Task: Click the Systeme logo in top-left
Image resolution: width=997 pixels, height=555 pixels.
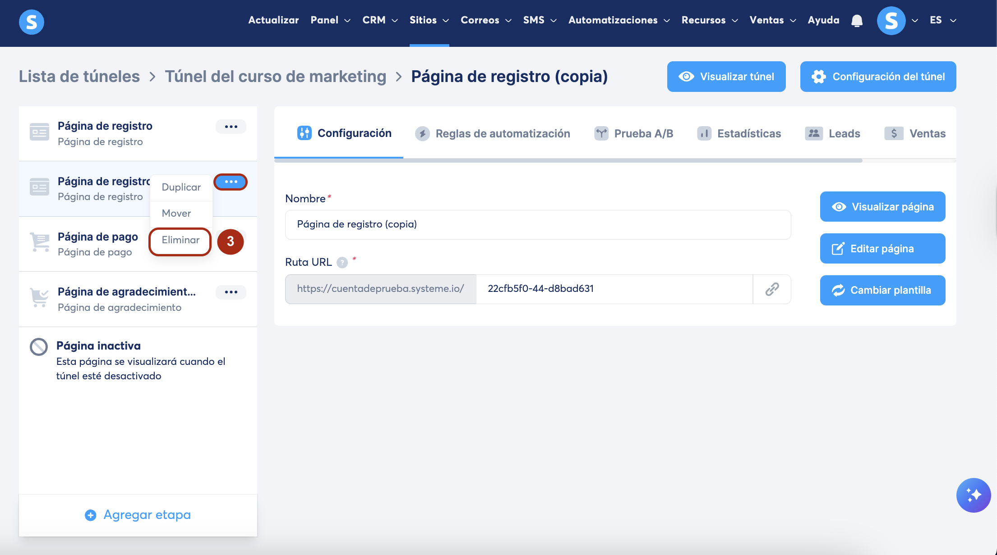Action: point(32,22)
